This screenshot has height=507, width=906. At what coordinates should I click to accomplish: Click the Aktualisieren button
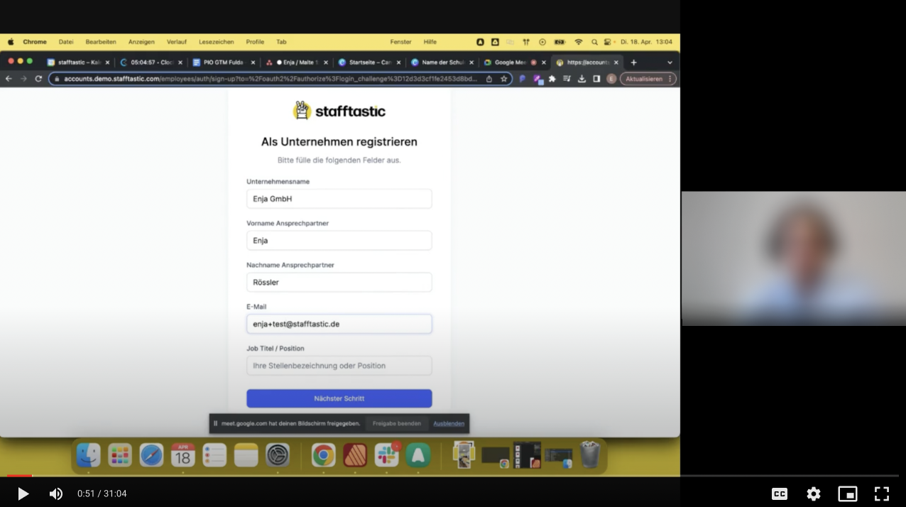tap(648, 79)
